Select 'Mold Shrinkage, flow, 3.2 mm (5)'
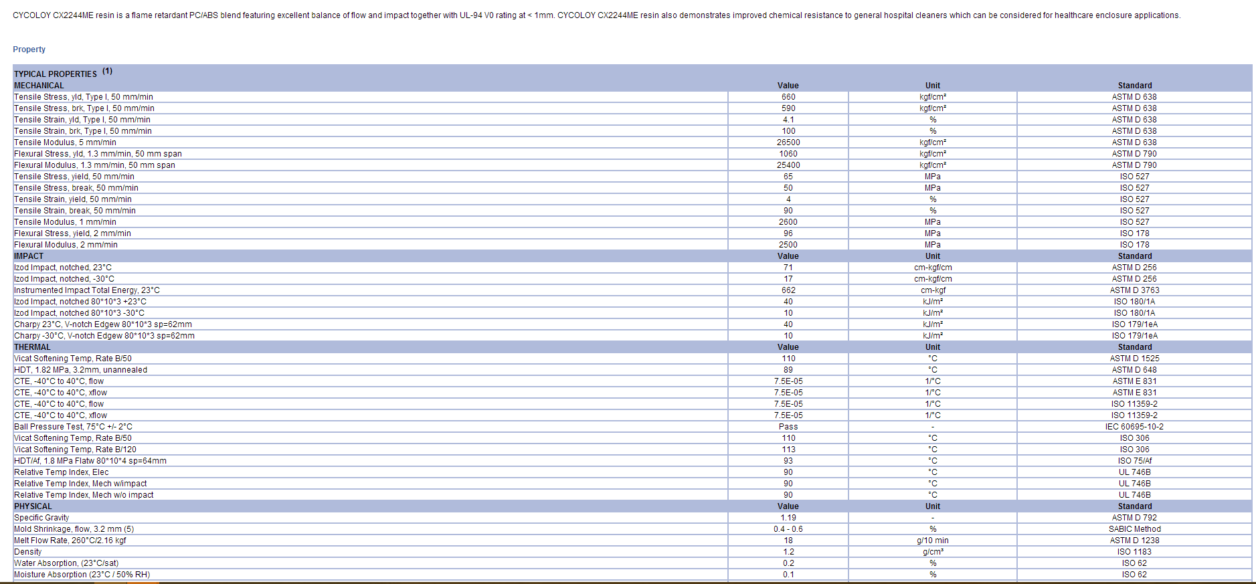The height and width of the screenshot is (584, 1256). point(74,529)
